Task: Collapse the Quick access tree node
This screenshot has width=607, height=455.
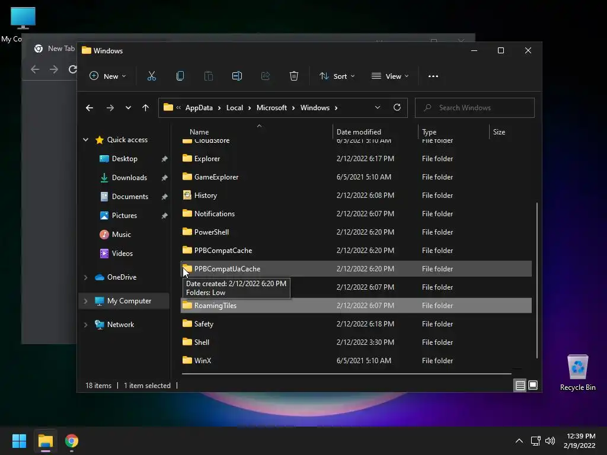Action: [x=85, y=140]
